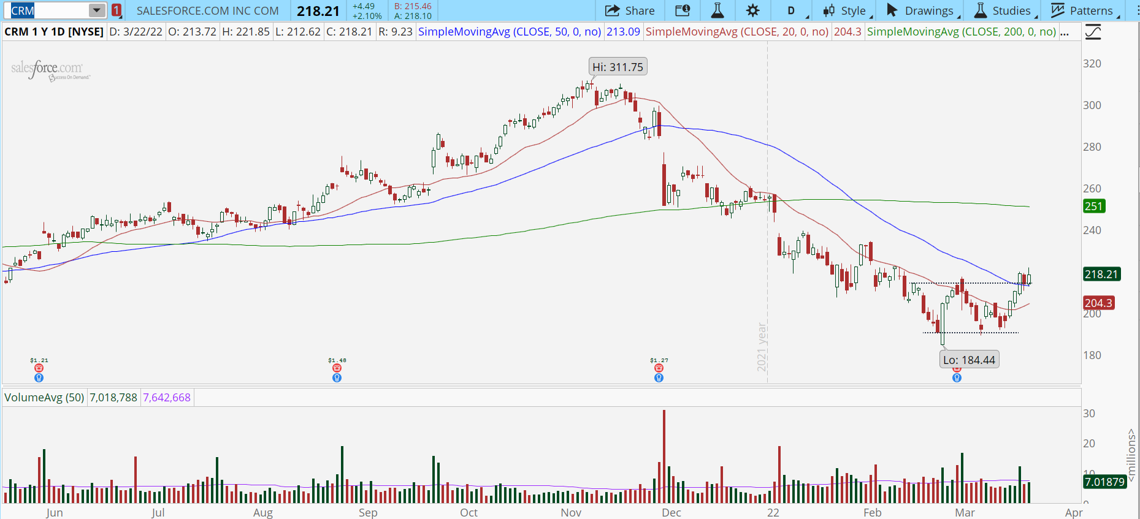This screenshot has height=519, width=1140.
Task: Click the range value R: 9.23
Action: 396,32
